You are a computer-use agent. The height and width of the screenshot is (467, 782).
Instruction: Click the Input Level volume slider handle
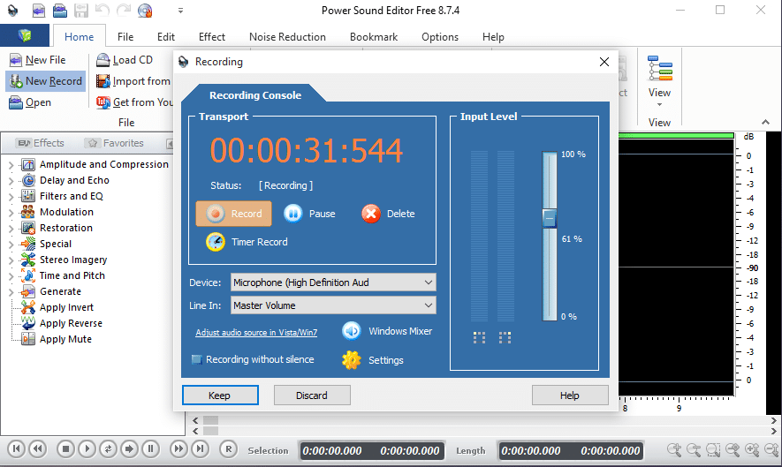pyautogui.click(x=549, y=218)
